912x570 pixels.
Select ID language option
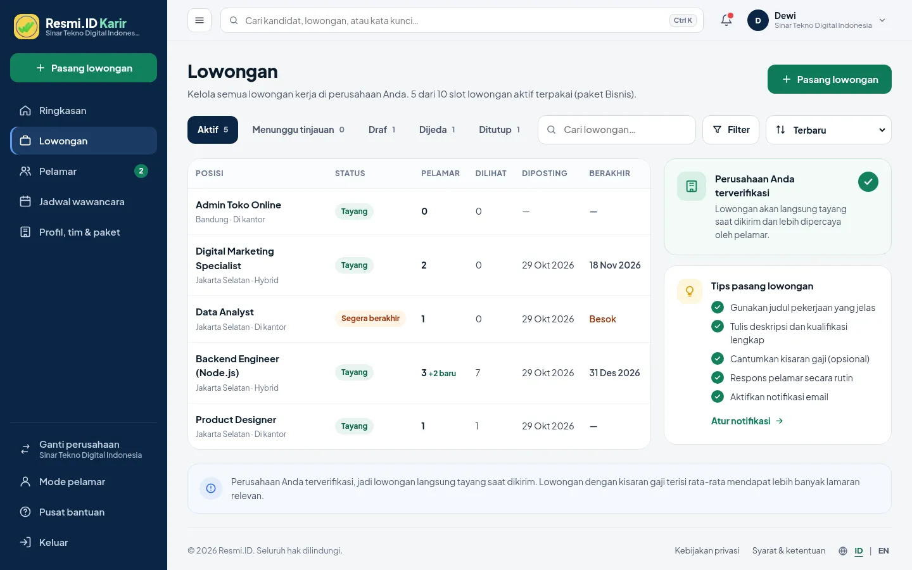coord(859,551)
